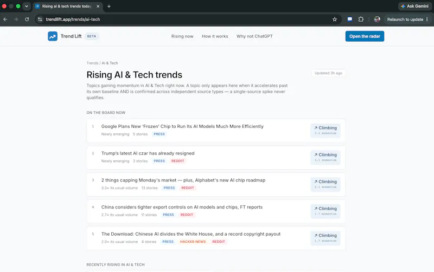Click Climbing badge on Monday's market row

(x=325, y=184)
